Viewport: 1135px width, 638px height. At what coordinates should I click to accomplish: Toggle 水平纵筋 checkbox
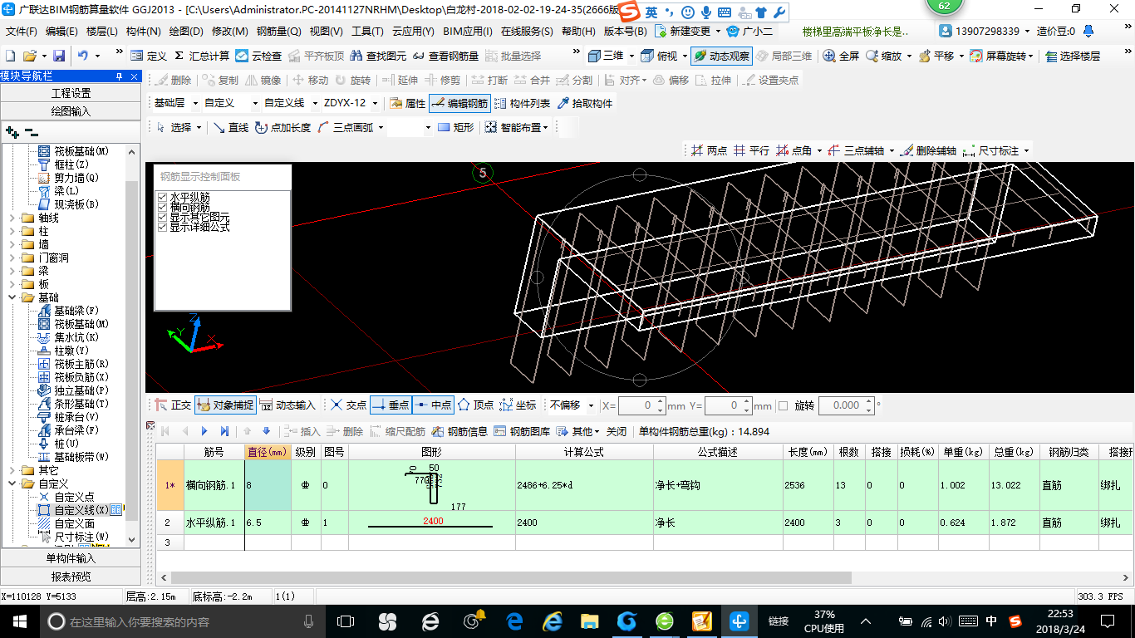(x=163, y=197)
